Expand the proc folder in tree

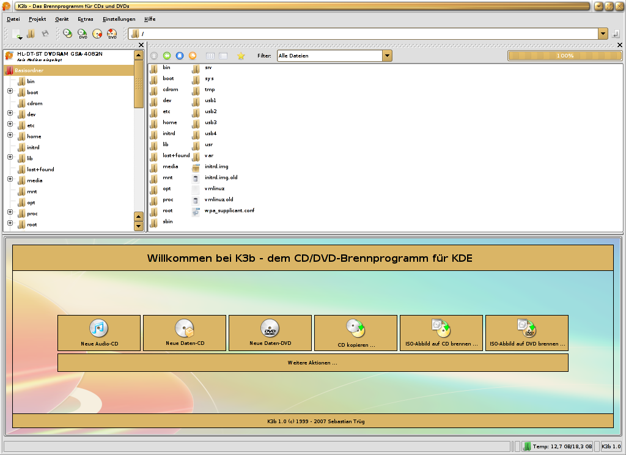coord(10,212)
